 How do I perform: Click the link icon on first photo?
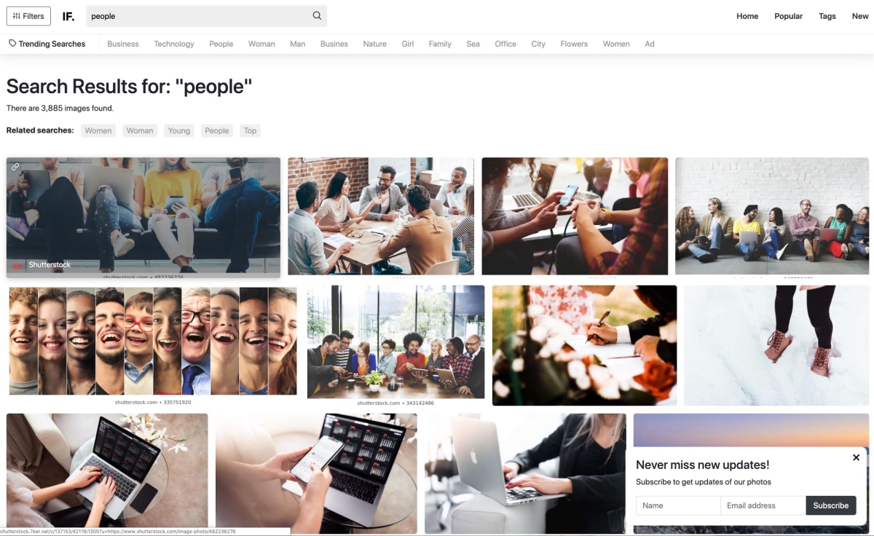click(15, 167)
